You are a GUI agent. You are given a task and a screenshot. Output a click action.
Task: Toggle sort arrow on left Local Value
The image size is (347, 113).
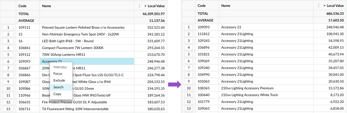click(145, 6)
